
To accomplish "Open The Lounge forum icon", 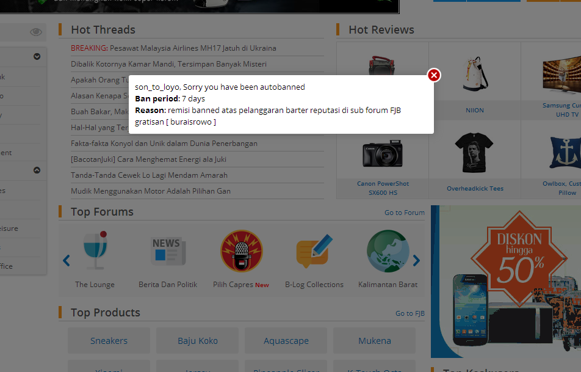I will click(95, 250).
